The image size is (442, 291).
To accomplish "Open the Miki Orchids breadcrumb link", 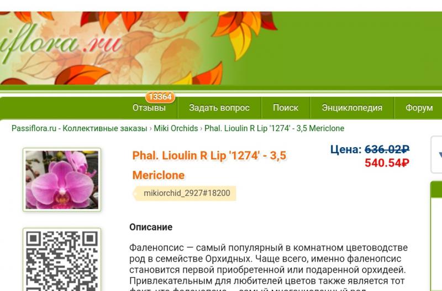I will click(x=176, y=128).
